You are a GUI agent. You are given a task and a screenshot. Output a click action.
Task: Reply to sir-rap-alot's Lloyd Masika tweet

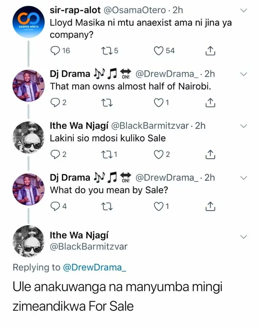coord(54,51)
